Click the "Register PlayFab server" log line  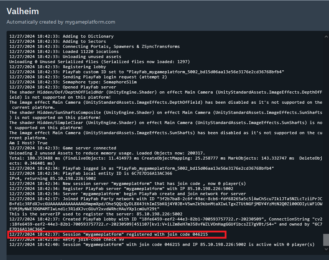pos(121,189)
